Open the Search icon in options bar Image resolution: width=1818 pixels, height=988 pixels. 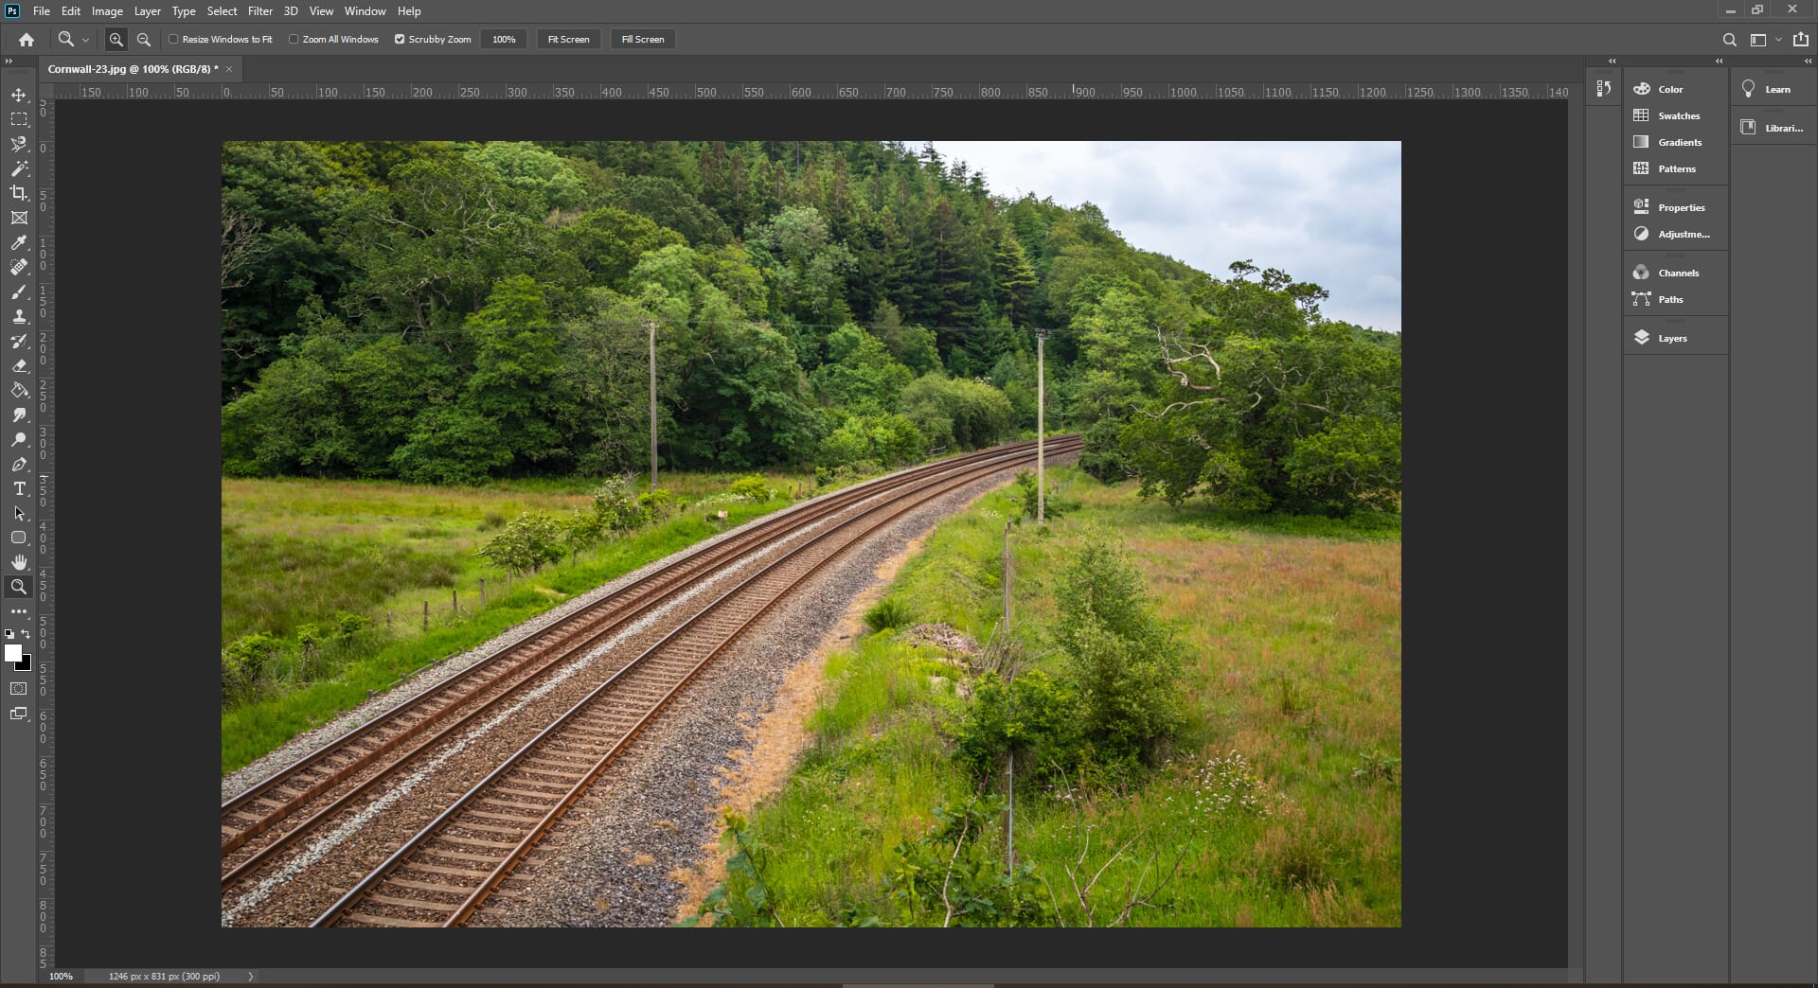pyautogui.click(x=1729, y=40)
